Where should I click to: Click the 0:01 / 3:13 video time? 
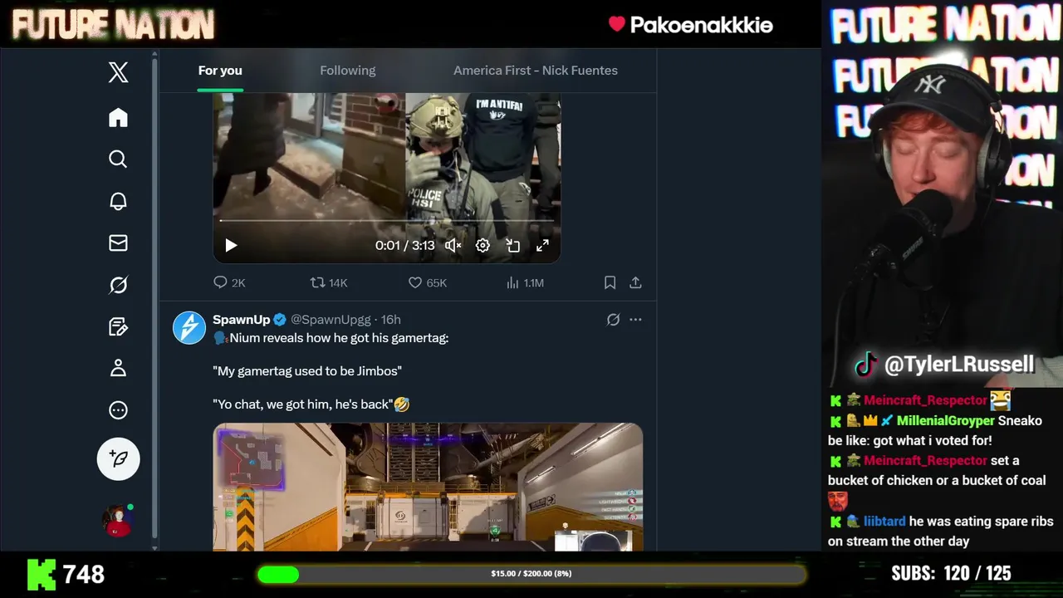[x=404, y=245]
